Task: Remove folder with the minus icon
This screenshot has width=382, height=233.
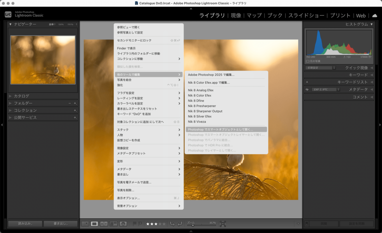Action: tap(70, 103)
